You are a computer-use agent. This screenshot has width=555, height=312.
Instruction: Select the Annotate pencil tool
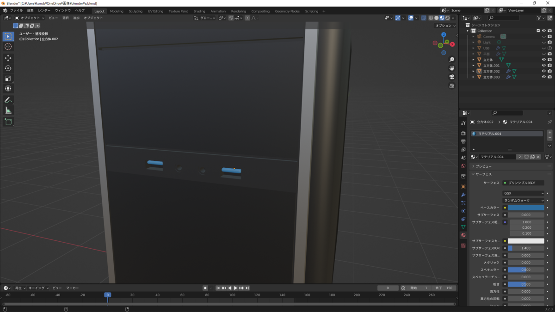(8, 100)
